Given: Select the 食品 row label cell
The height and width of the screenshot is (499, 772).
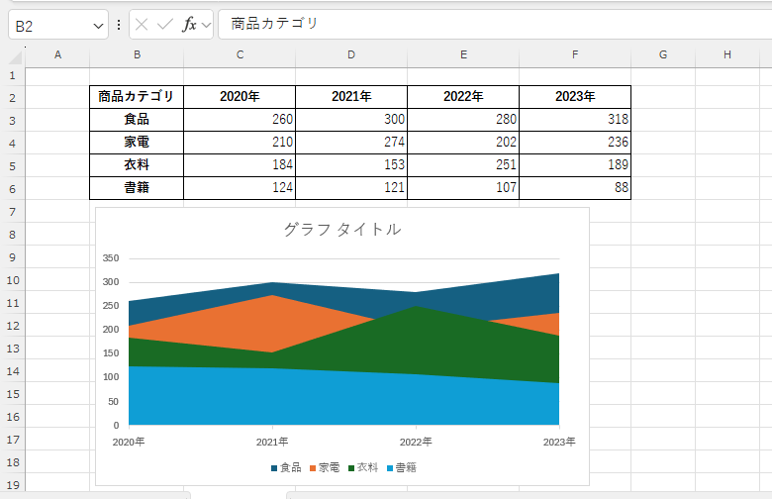Looking at the screenshot, I should pyautogui.click(x=137, y=120).
